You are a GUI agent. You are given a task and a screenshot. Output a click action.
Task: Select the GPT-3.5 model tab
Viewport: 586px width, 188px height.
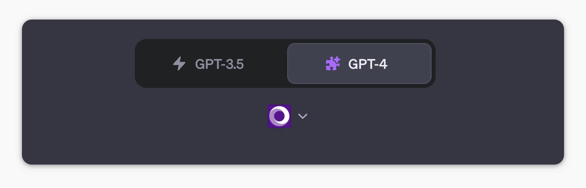(x=211, y=63)
